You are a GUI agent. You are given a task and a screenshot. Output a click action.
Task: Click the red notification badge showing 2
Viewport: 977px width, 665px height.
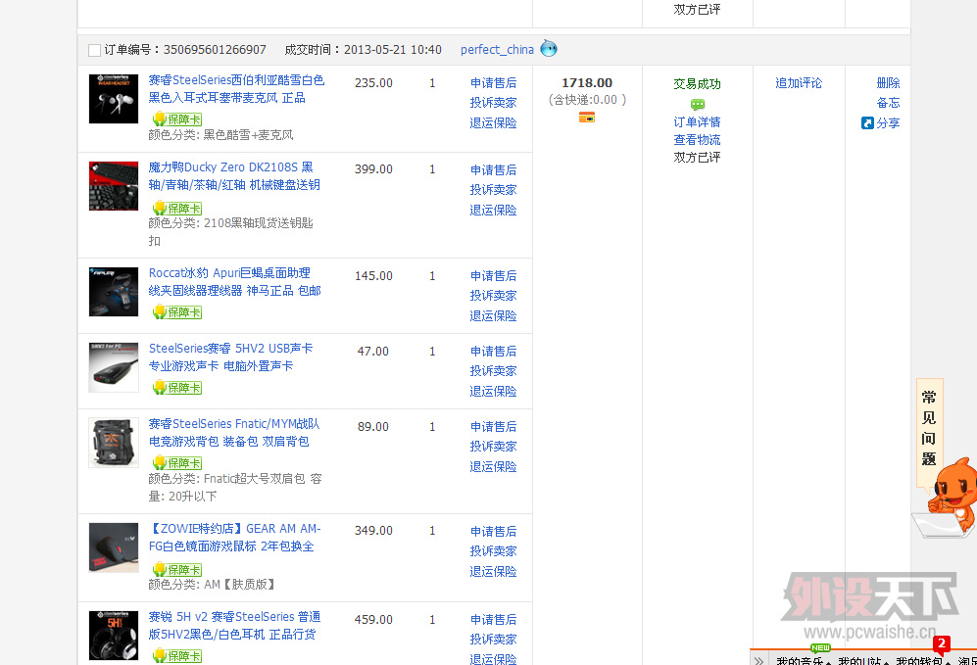pyautogui.click(x=942, y=643)
